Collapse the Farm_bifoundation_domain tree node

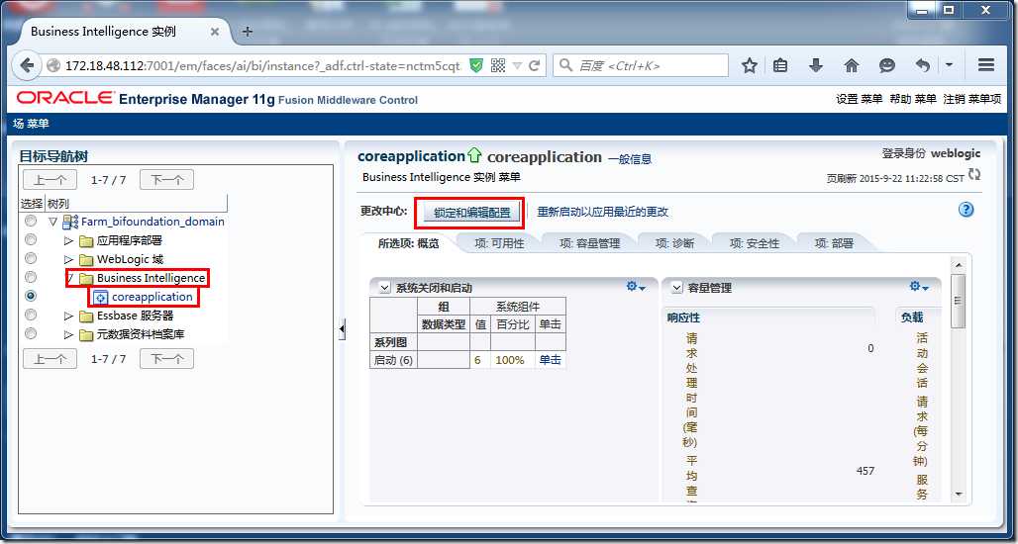click(x=53, y=222)
